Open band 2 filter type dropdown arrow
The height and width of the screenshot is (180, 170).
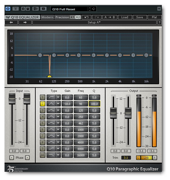[58, 104]
